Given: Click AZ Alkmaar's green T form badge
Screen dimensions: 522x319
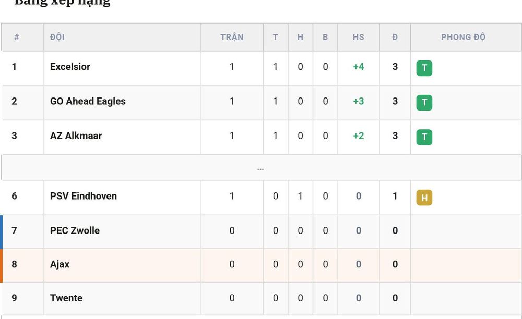Looking at the screenshot, I should point(424,137).
